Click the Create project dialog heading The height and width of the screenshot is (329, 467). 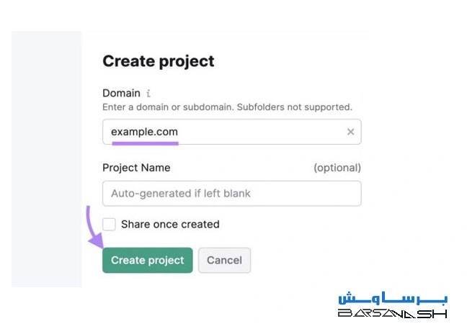(159, 61)
